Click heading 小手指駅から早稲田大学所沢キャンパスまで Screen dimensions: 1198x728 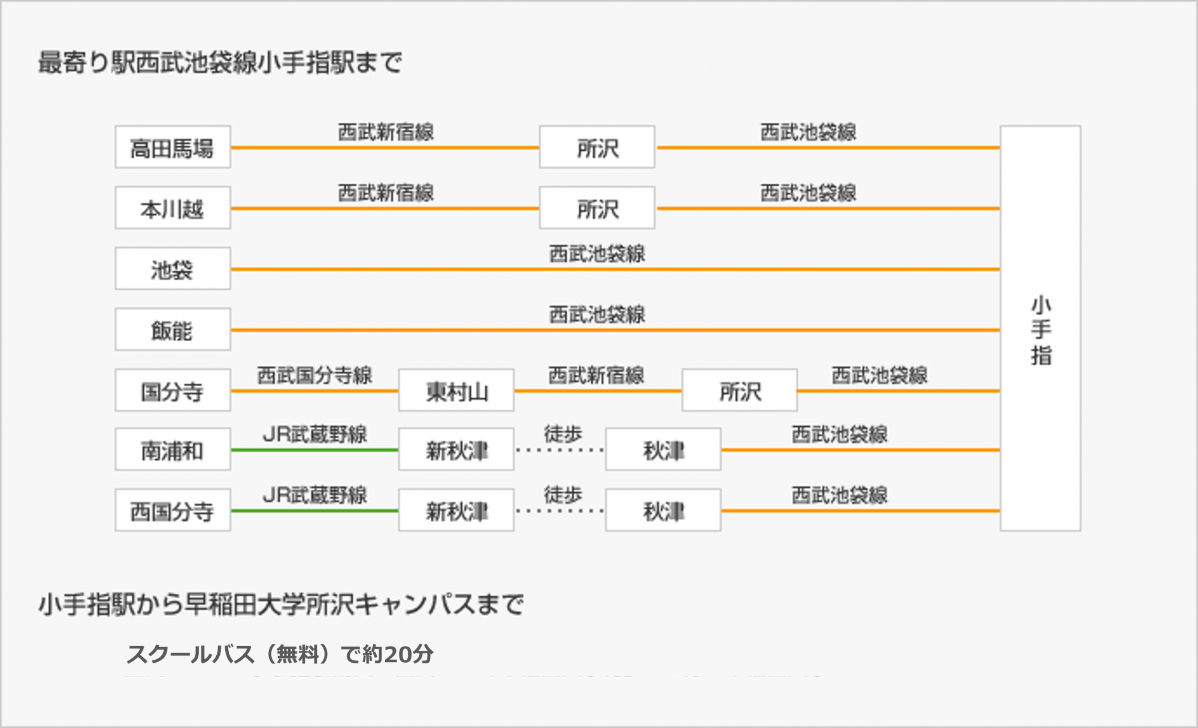[x=281, y=604]
